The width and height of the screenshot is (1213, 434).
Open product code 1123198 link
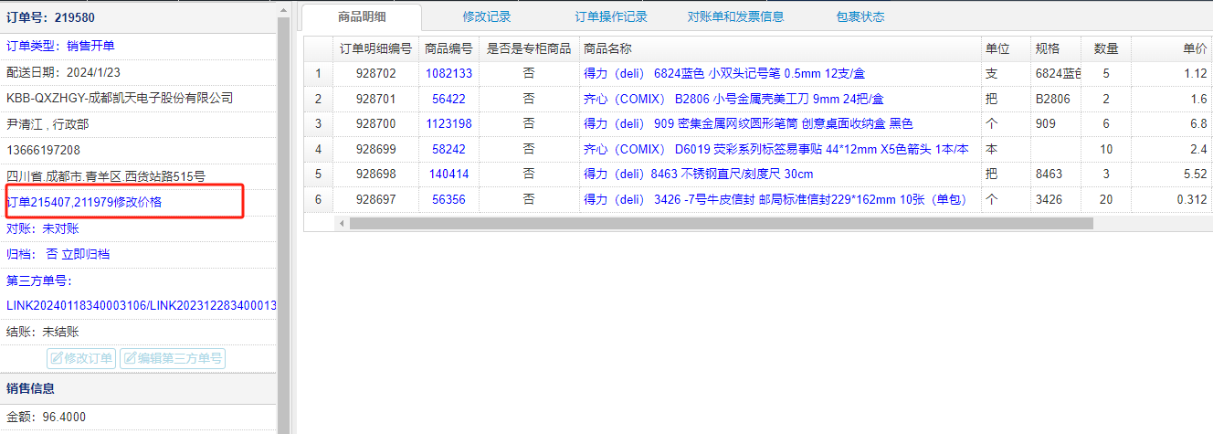pyautogui.click(x=448, y=123)
